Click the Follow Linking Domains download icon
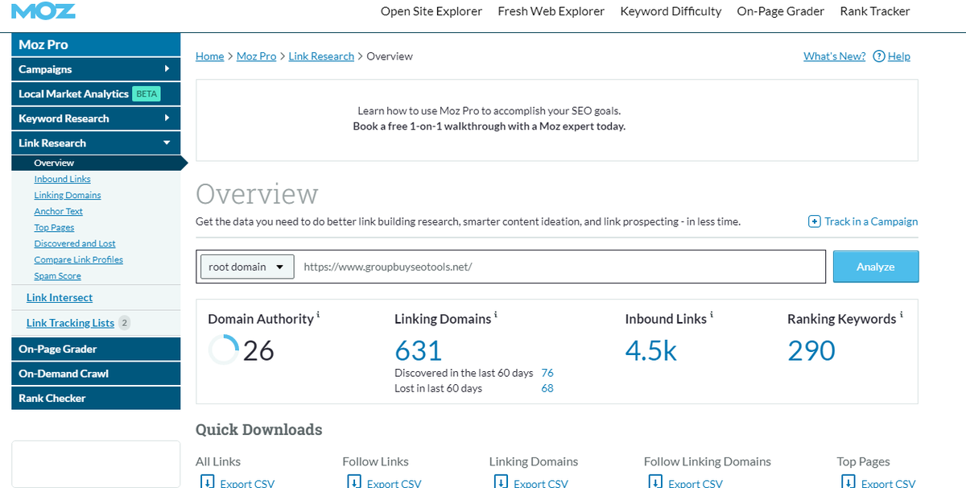 click(x=654, y=482)
